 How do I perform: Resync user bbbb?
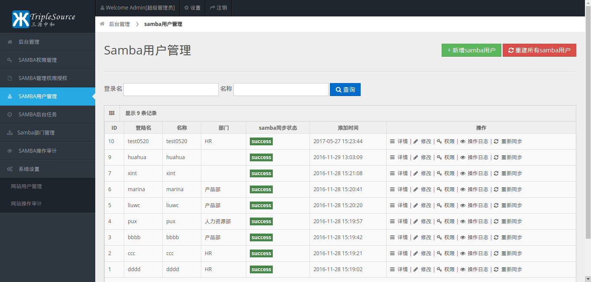click(508, 237)
